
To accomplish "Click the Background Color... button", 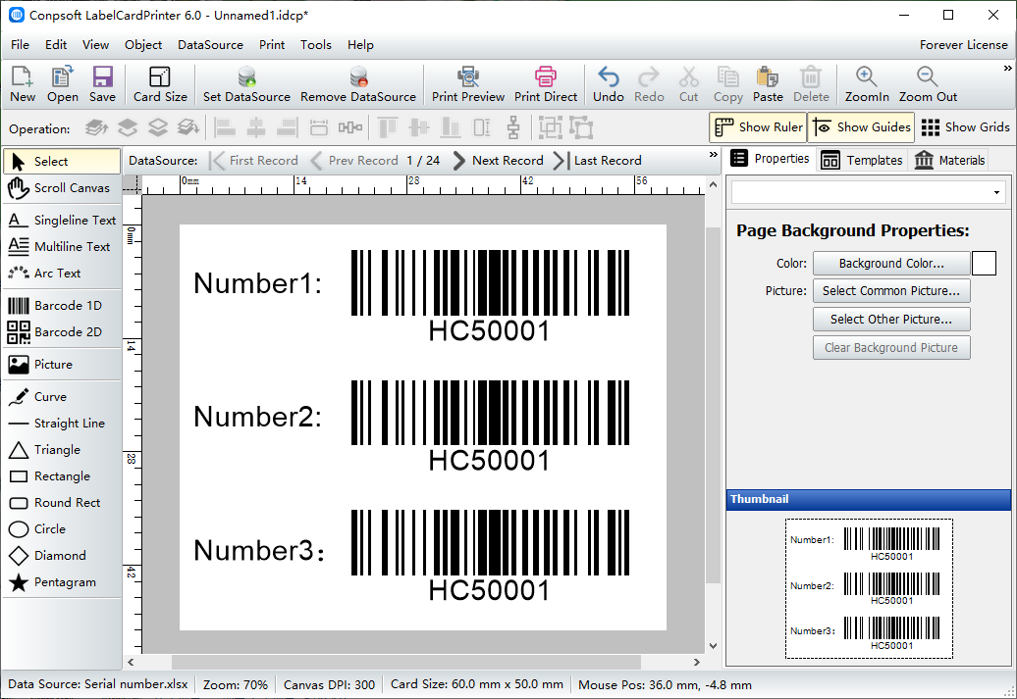I will 891,264.
